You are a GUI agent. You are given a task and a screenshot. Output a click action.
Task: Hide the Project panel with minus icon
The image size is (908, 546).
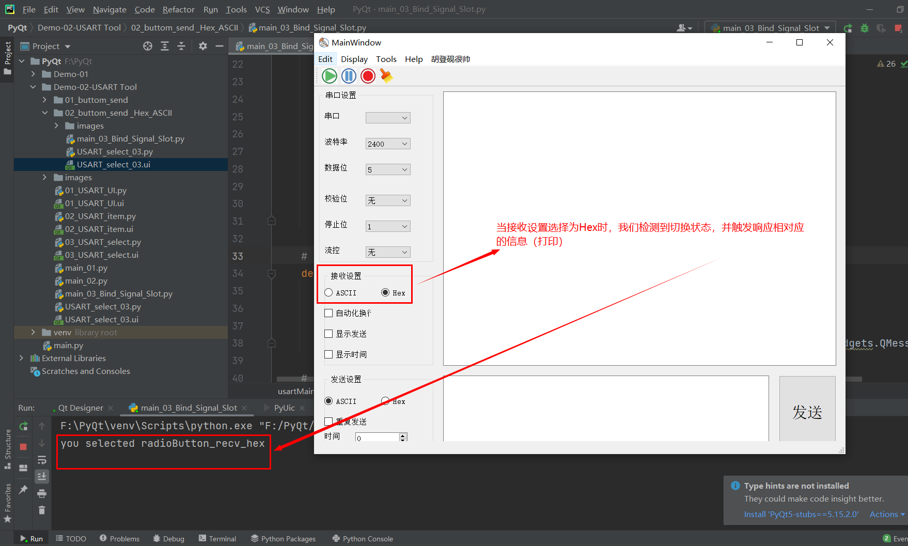coord(219,46)
